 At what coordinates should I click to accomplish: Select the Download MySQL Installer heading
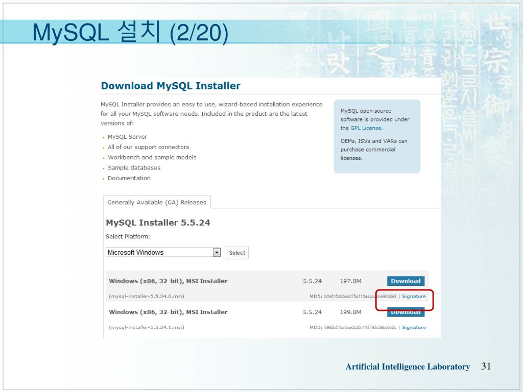pos(171,86)
